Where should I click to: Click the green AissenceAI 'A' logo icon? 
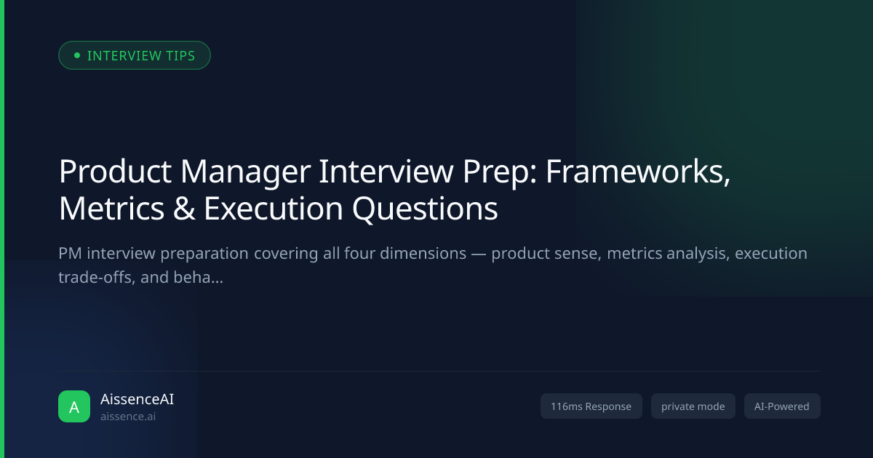[x=74, y=406]
